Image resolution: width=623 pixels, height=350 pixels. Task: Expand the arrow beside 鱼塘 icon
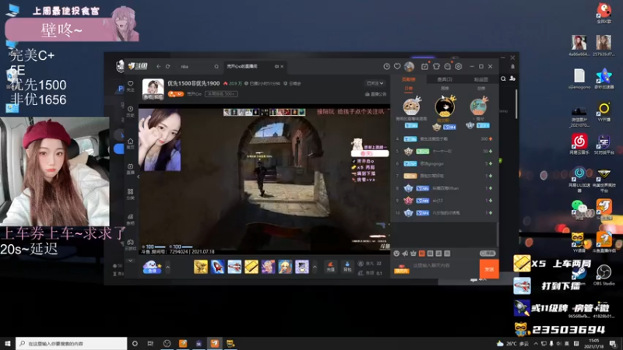click(x=167, y=267)
